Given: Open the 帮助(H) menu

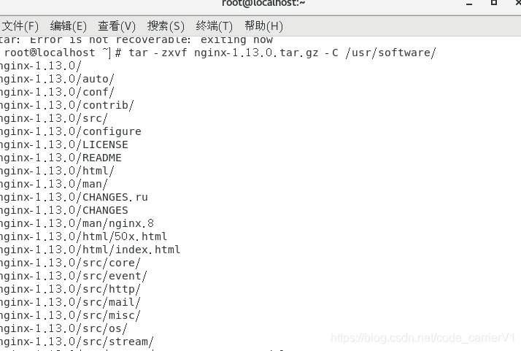Looking at the screenshot, I should (x=263, y=26).
